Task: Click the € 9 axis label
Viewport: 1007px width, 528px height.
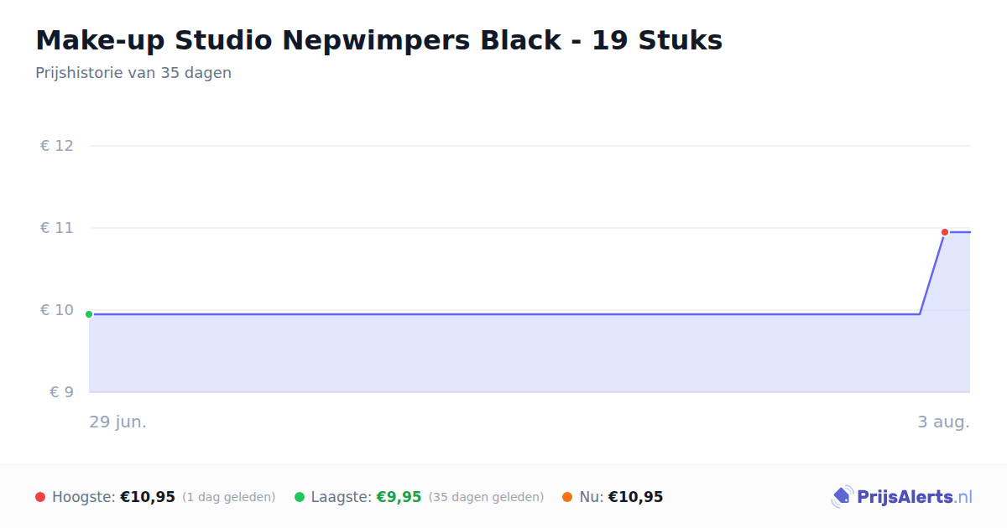Action: coord(61,392)
